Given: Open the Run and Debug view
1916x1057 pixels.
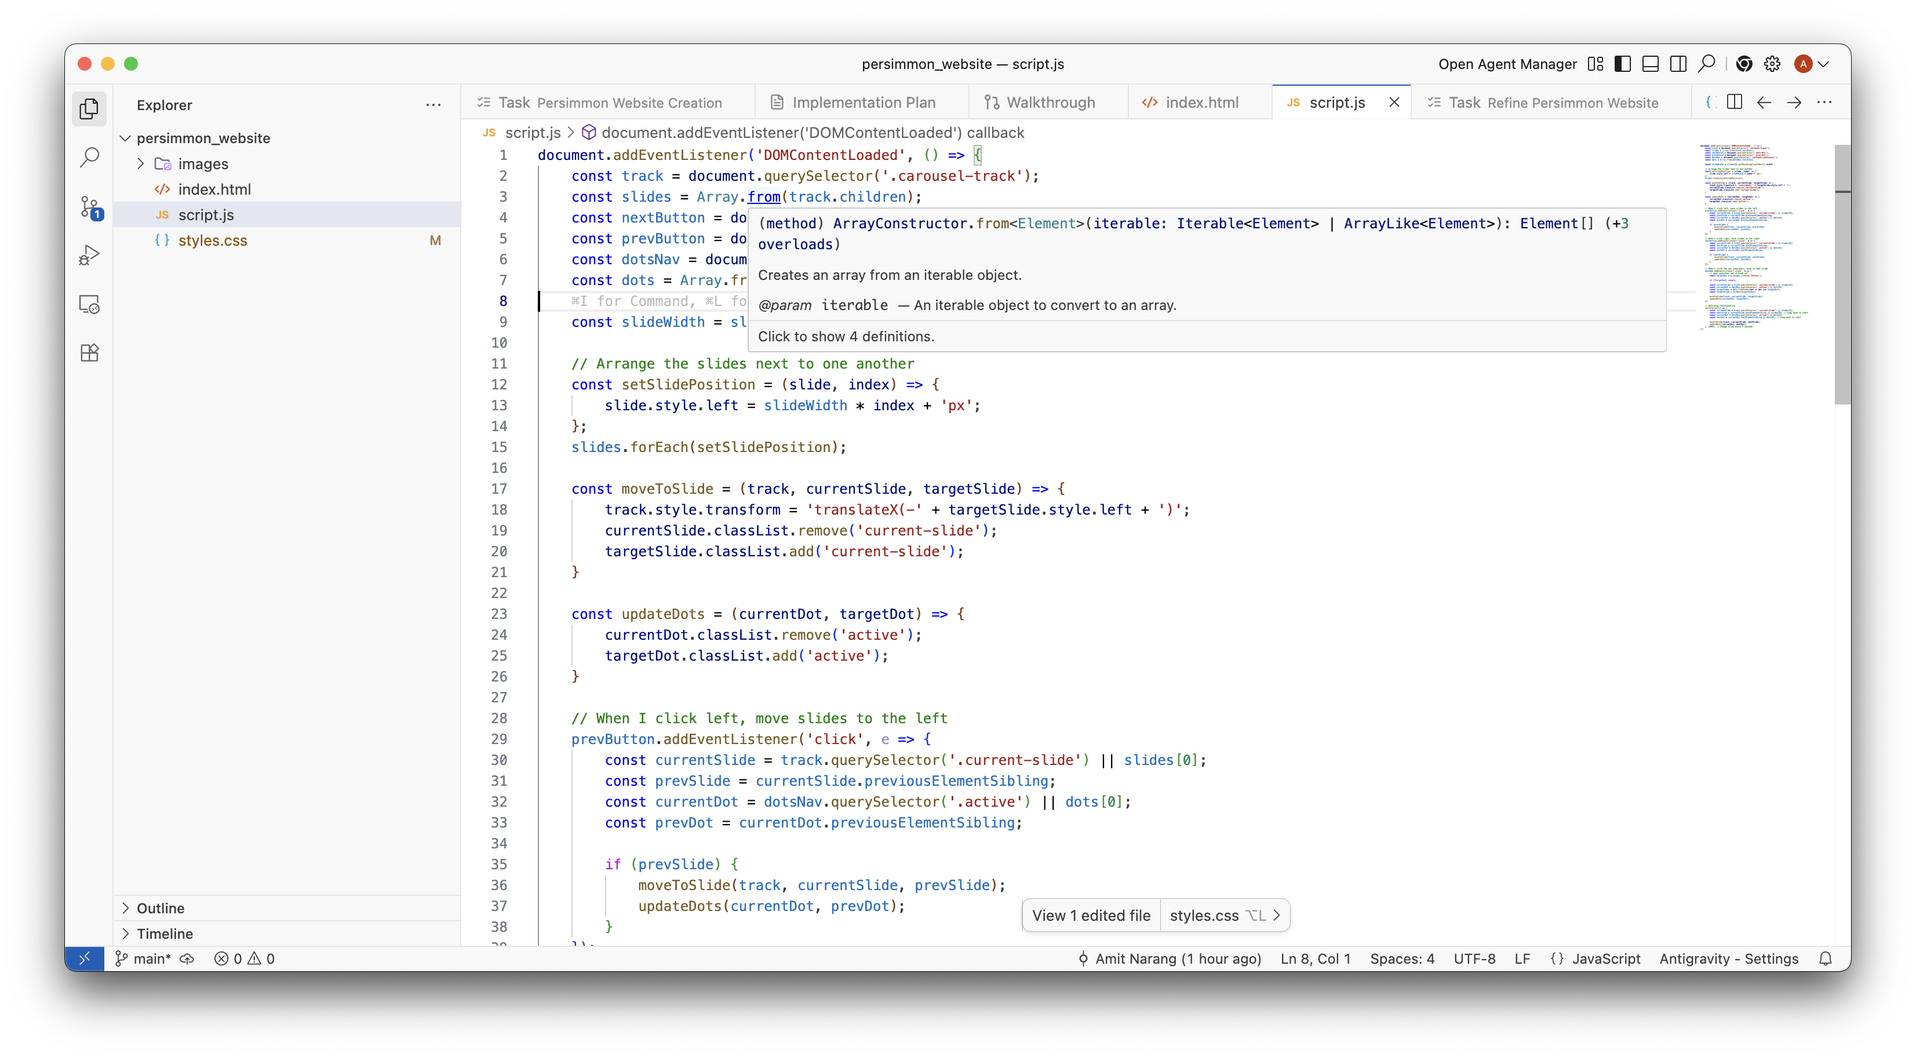Looking at the screenshot, I should click(89, 255).
